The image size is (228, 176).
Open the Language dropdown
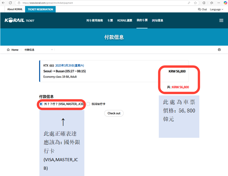coord(216,9)
